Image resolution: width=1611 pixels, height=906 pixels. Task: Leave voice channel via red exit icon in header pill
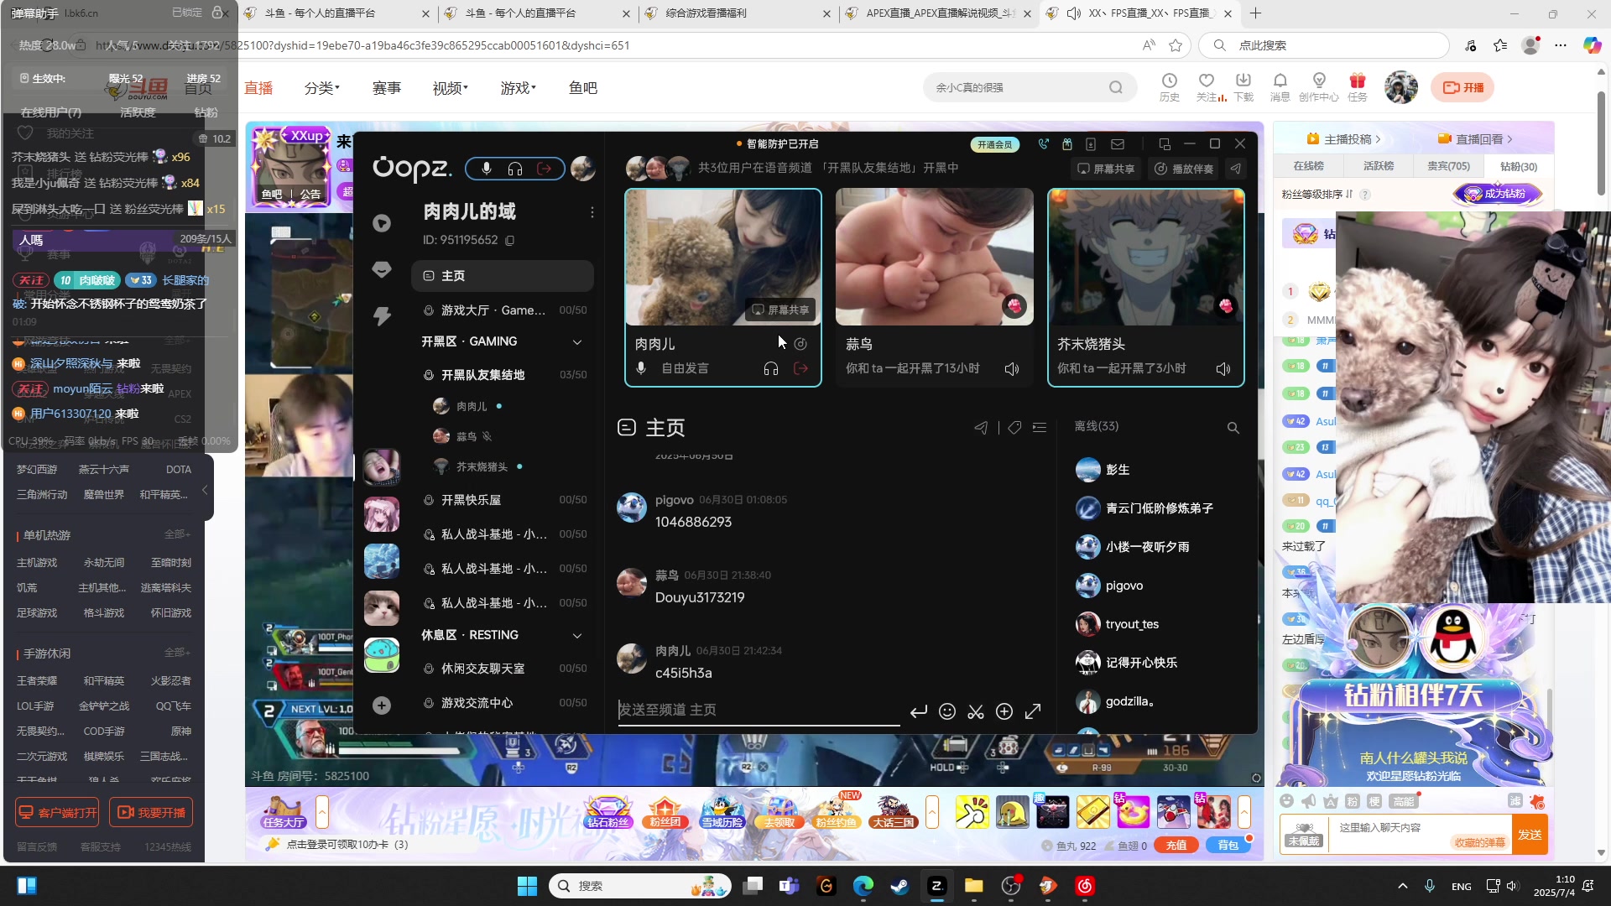point(545,169)
